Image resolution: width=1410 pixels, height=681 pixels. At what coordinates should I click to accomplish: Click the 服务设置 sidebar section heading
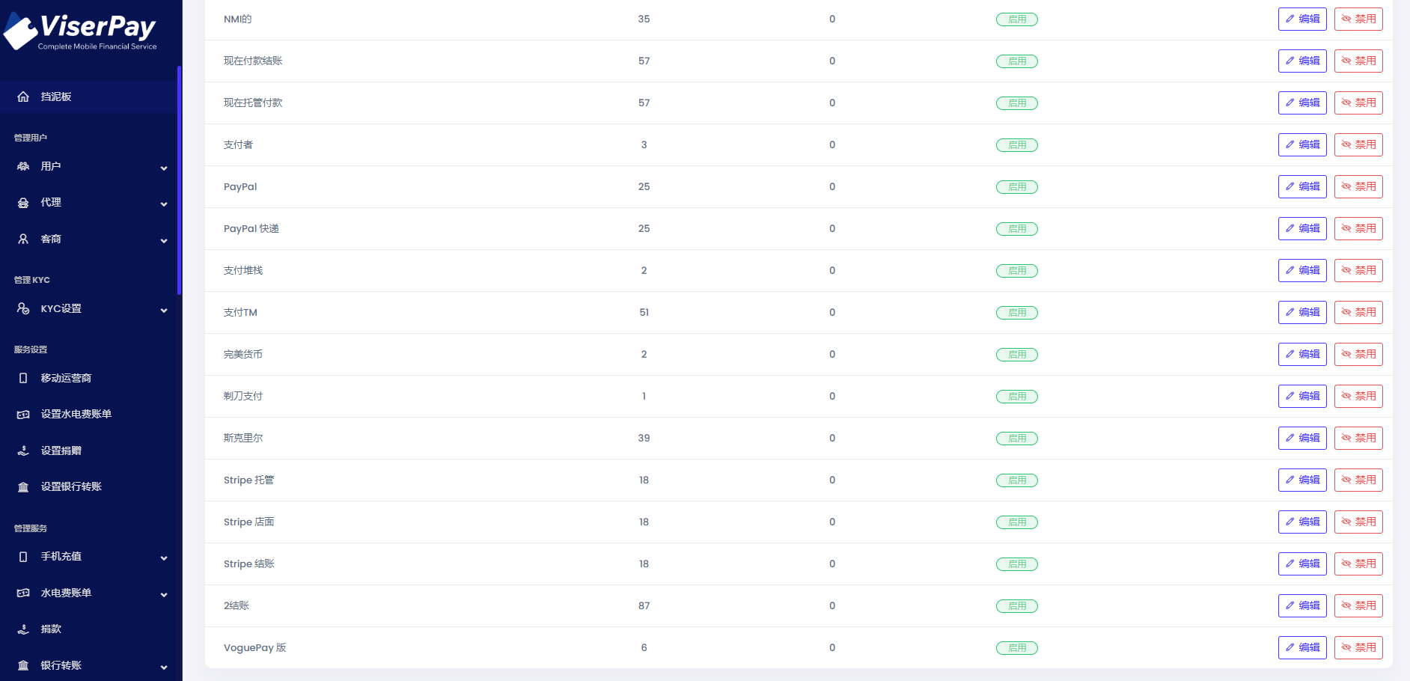[31, 349]
